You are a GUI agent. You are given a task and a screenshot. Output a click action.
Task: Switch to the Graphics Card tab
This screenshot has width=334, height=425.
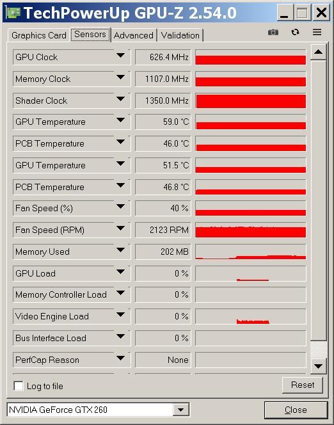(x=39, y=35)
